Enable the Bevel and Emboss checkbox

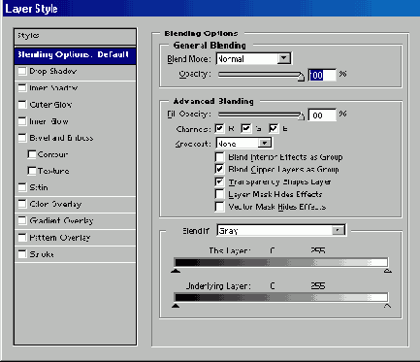click(22, 138)
